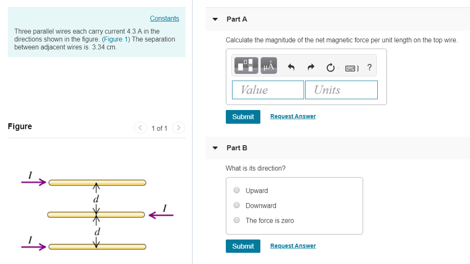The width and height of the screenshot is (470, 264).
Task: Click the previous figure chevron
Action: 140,128
